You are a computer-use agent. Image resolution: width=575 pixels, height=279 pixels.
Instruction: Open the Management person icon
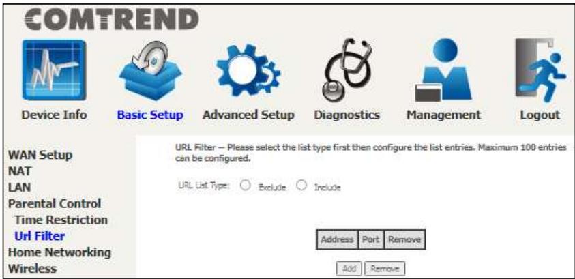444,70
